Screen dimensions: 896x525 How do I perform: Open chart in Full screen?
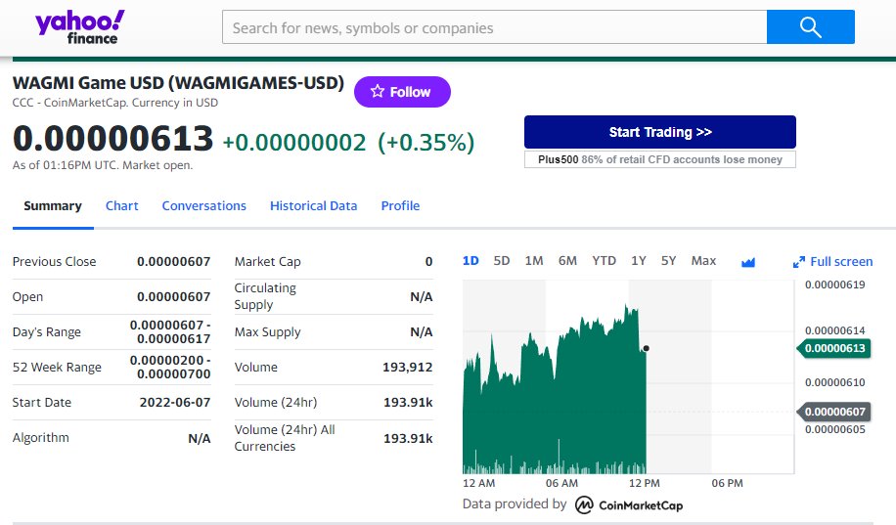point(832,262)
